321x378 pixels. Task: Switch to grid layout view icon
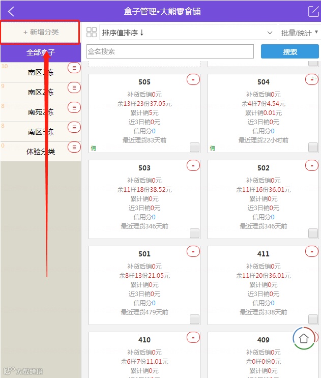[x=92, y=32]
